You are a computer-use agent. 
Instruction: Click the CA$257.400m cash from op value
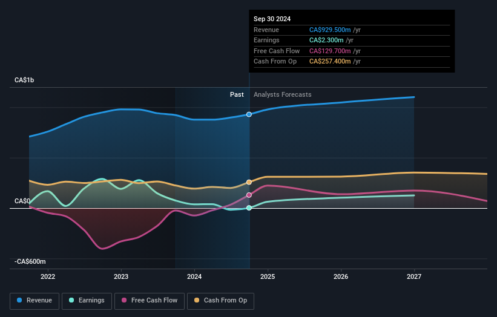point(330,62)
